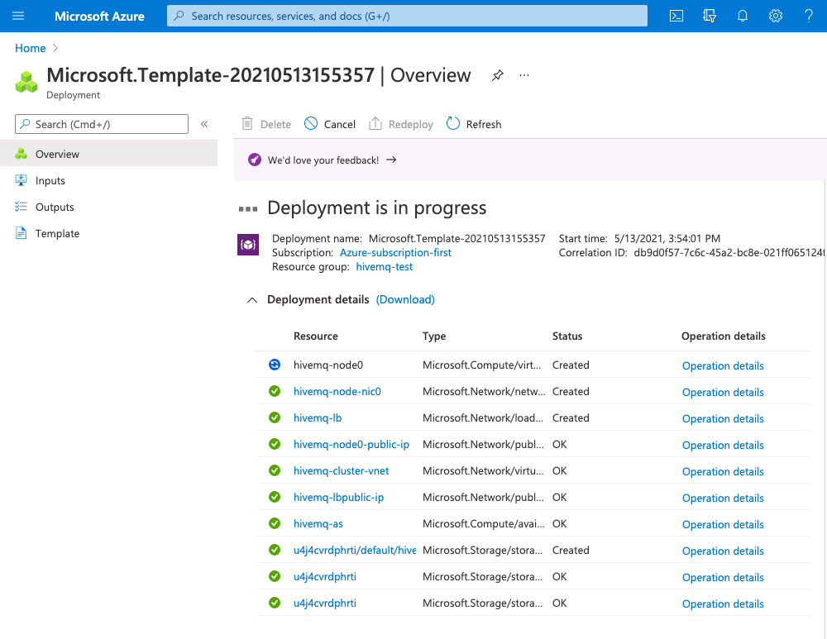Image resolution: width=827 pixels, height=639 pixels.
Task: View Operation details for hivemq-as
Action: click(723, 525)
